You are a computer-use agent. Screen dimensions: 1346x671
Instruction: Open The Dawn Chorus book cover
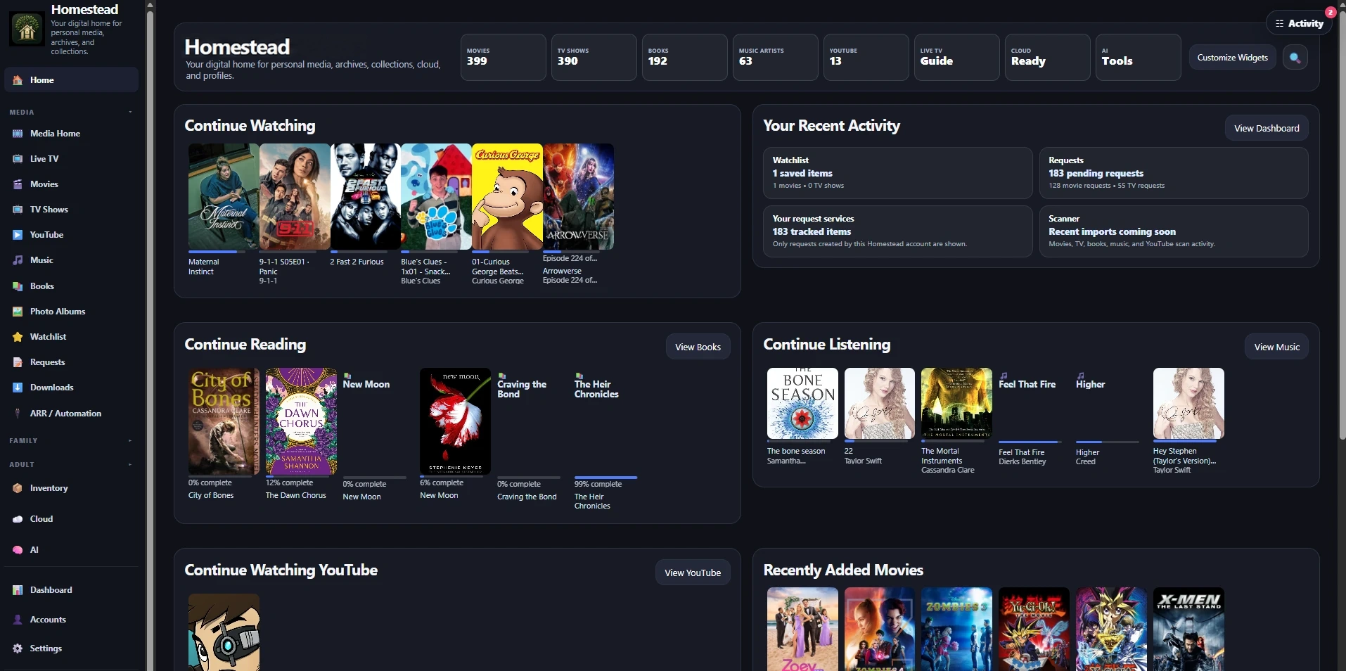pos(301,421)
